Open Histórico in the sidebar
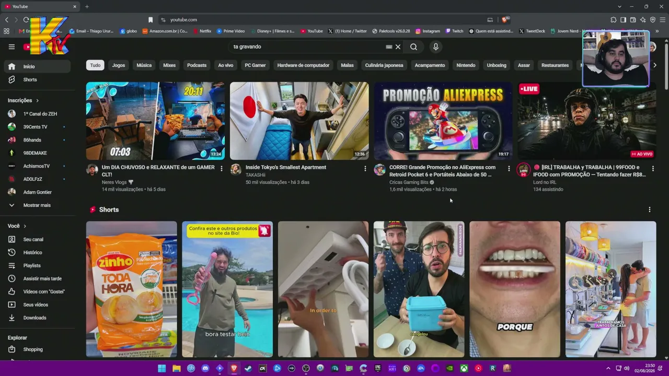 [x=37, y=252]
